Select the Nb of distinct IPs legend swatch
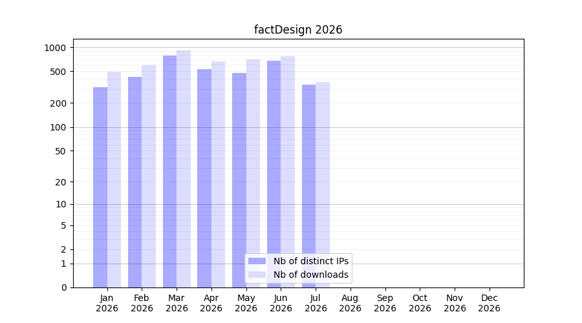 (257, 261)
